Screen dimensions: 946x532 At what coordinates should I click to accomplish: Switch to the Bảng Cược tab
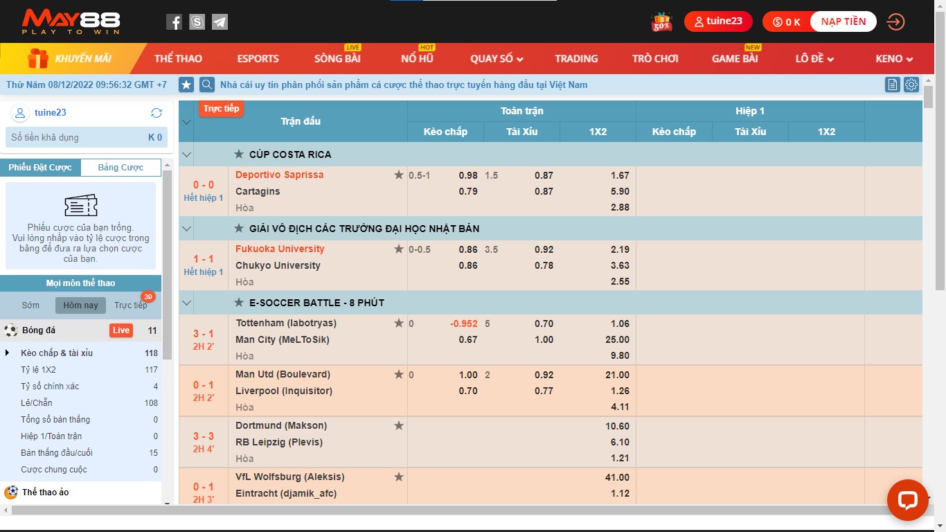tap(121, 168)
